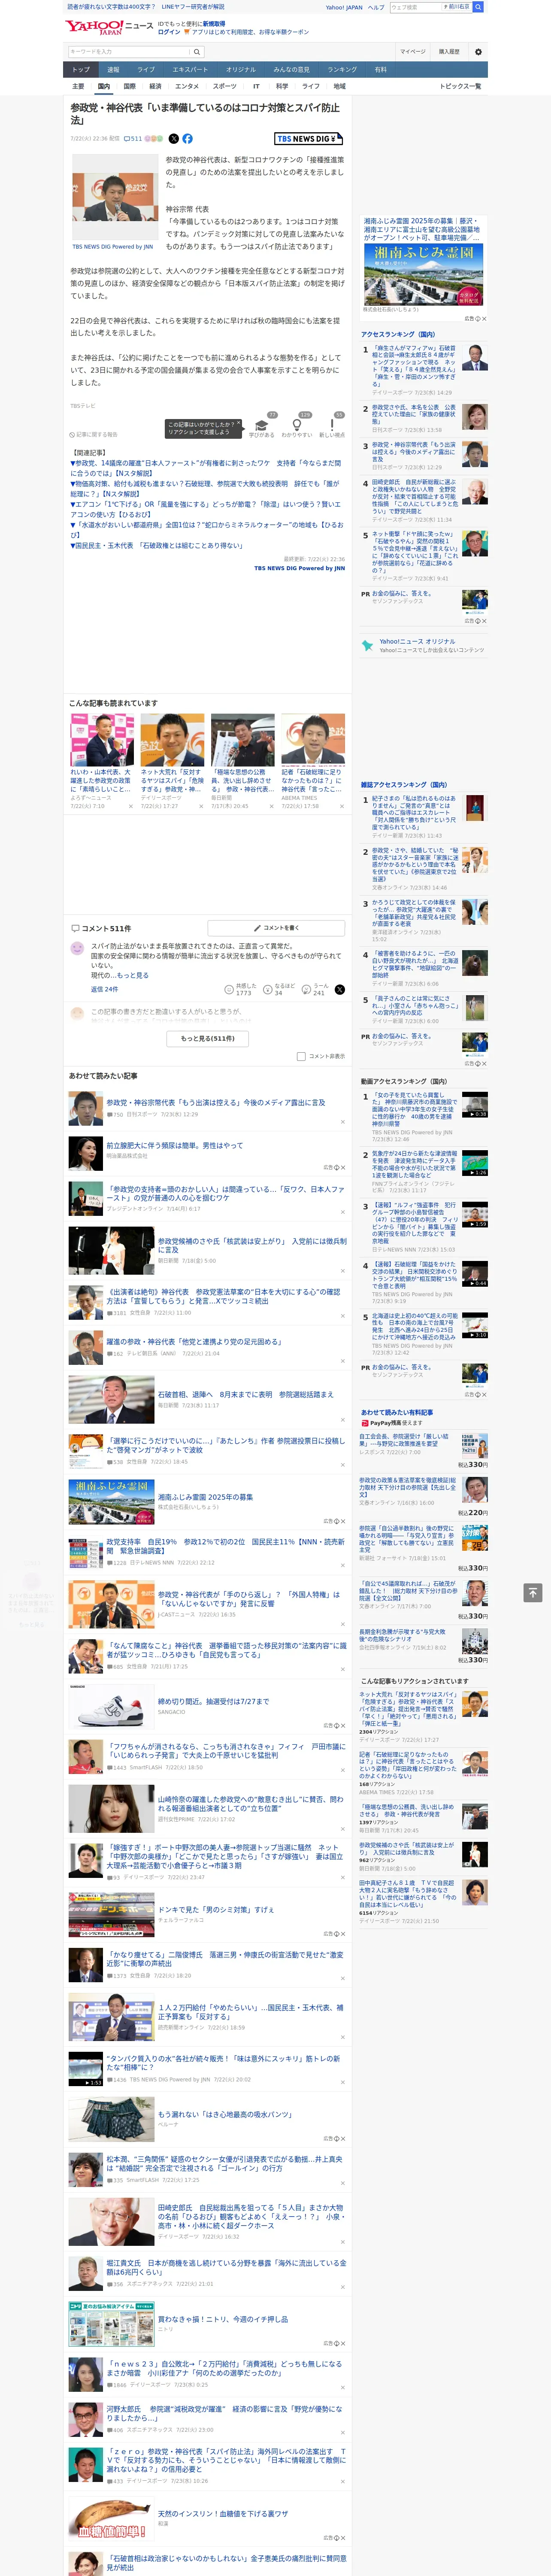Screen dimensions: 551x2576
Task: Open 購入履歴 button
Action: tap(449, 51)
